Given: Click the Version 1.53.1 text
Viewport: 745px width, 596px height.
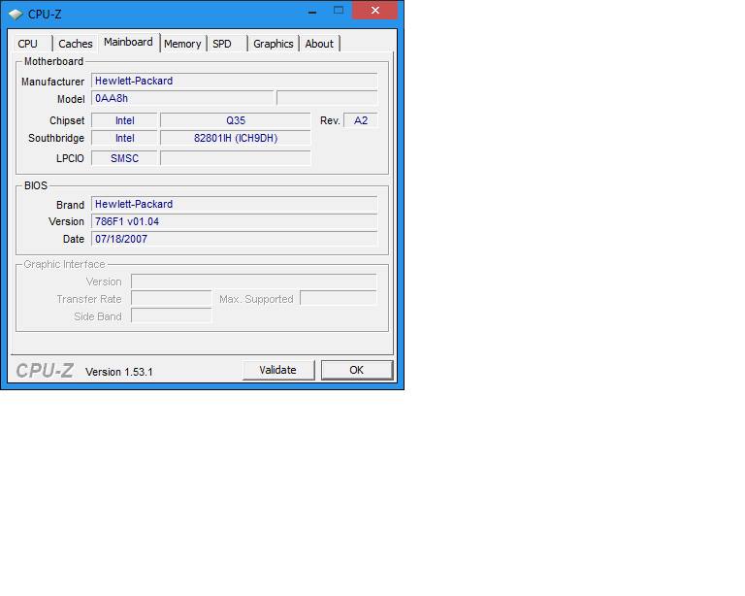Looking at the screenshot, I should (x=119, y=372).
